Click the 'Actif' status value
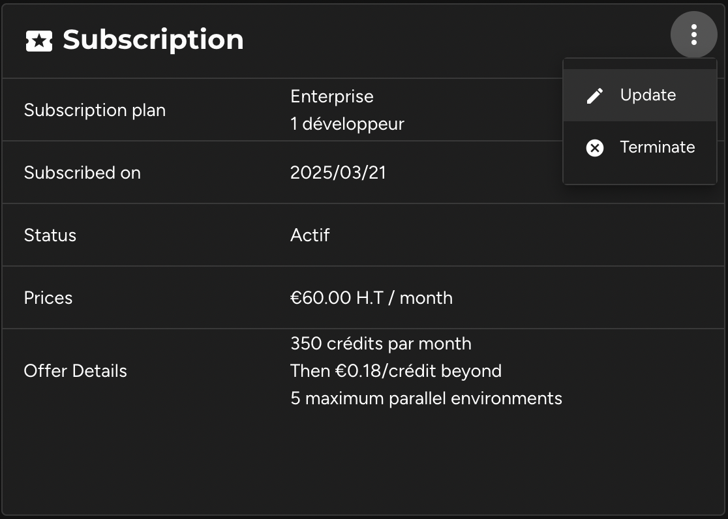The image size is (728, 519). coord(310,235)
